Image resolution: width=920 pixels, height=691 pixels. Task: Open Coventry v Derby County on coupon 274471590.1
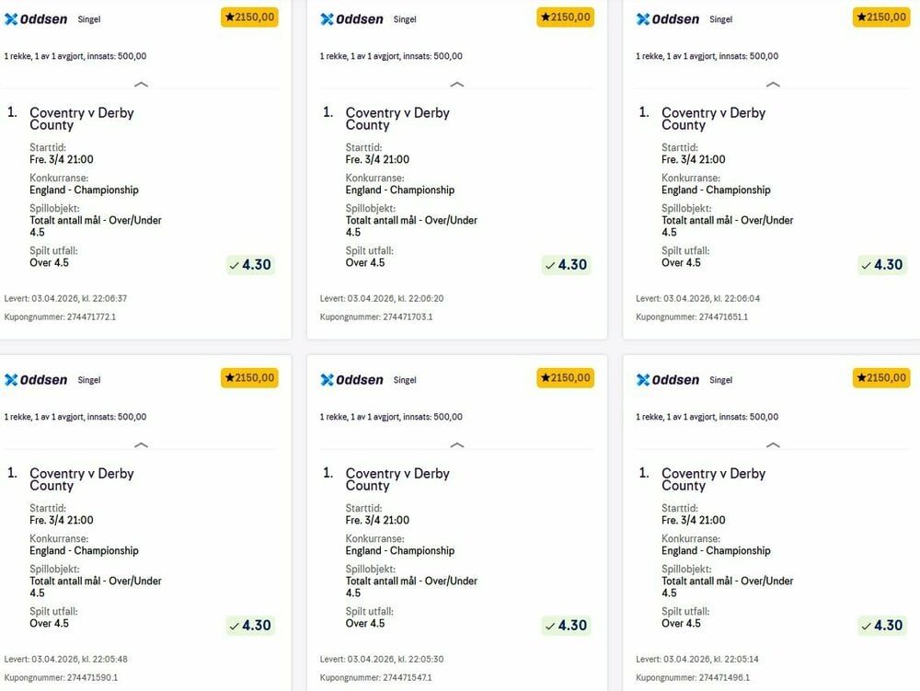81,479
